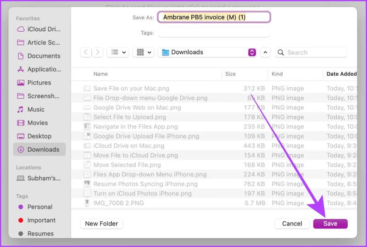The height and width of the screenshot is (247, 367).
Task: Sort by the Kind column header
Action: tap(277, 74)
